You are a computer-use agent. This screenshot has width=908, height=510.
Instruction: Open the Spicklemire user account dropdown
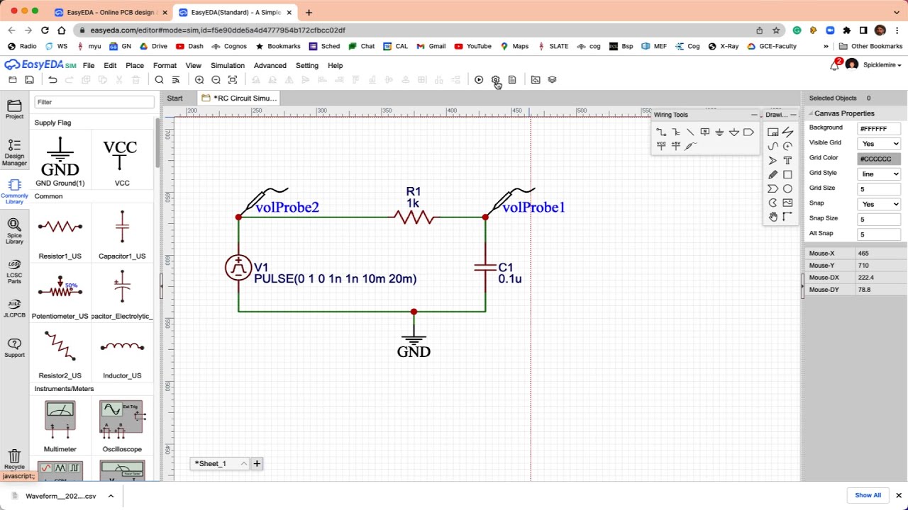tap(882, 65)
